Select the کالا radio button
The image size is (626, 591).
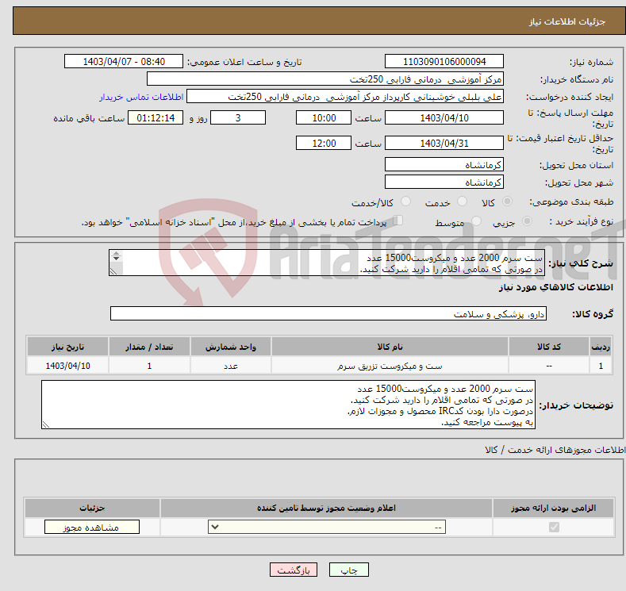507,201
